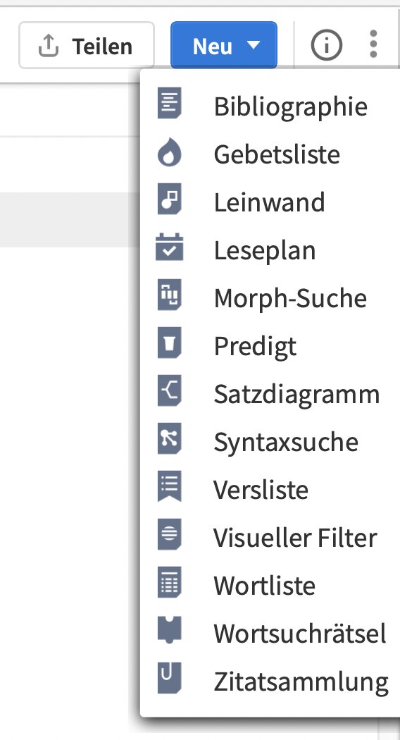400x740 pixels.
Task: Click the Wortsuchrätsel puzzle icon
Action: coord(169,630)
